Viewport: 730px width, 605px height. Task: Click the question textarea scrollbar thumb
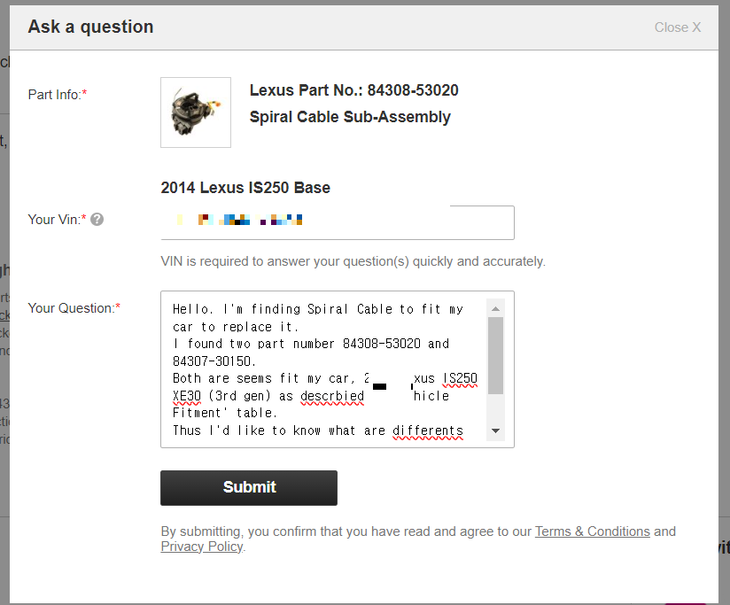[495, 355]
